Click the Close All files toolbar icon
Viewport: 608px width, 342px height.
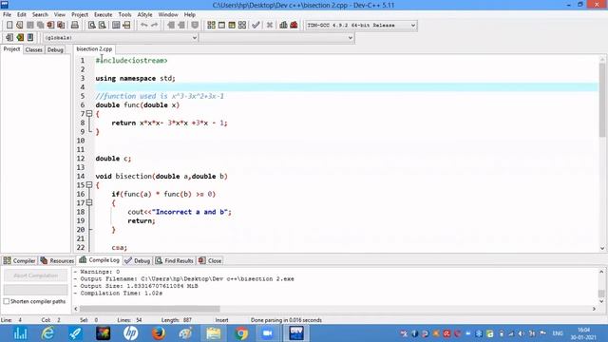(x=61, y=26)
